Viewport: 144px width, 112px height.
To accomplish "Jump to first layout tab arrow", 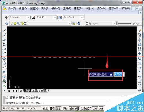I will [x=9, y=91].
